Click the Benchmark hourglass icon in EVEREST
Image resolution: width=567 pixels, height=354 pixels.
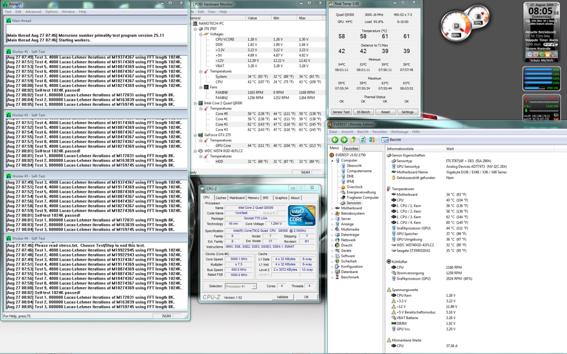[x=337, y=277]
